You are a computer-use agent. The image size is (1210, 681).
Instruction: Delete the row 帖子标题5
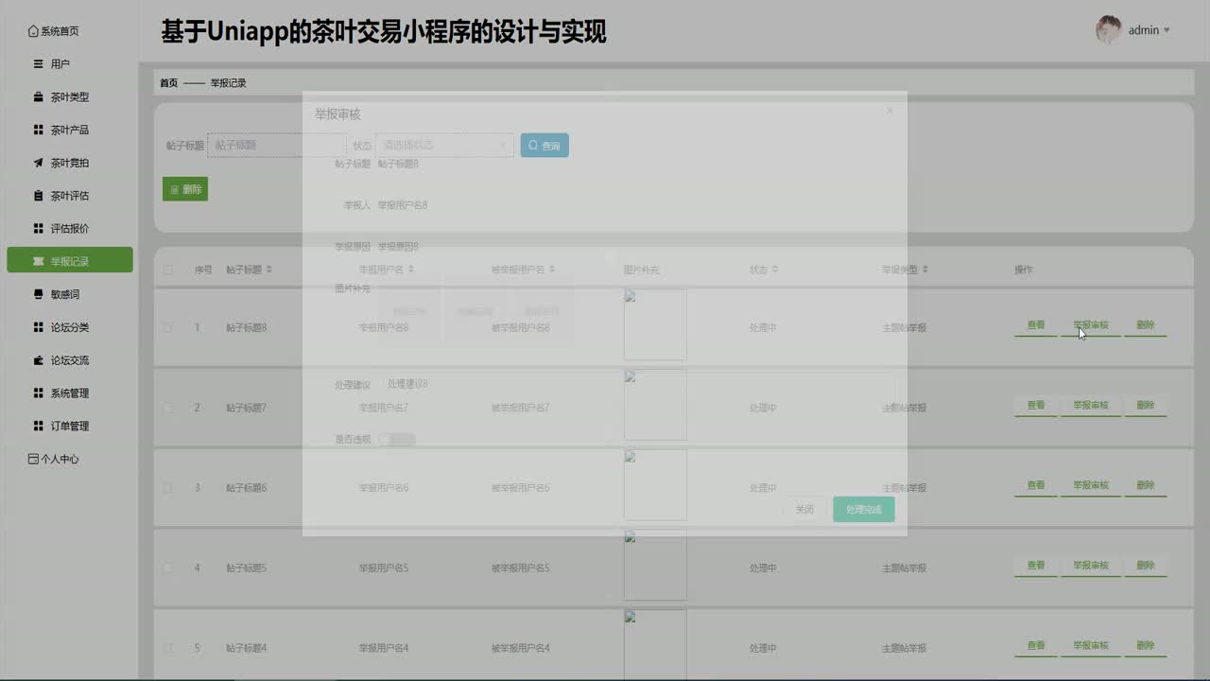click(1146, 566)
